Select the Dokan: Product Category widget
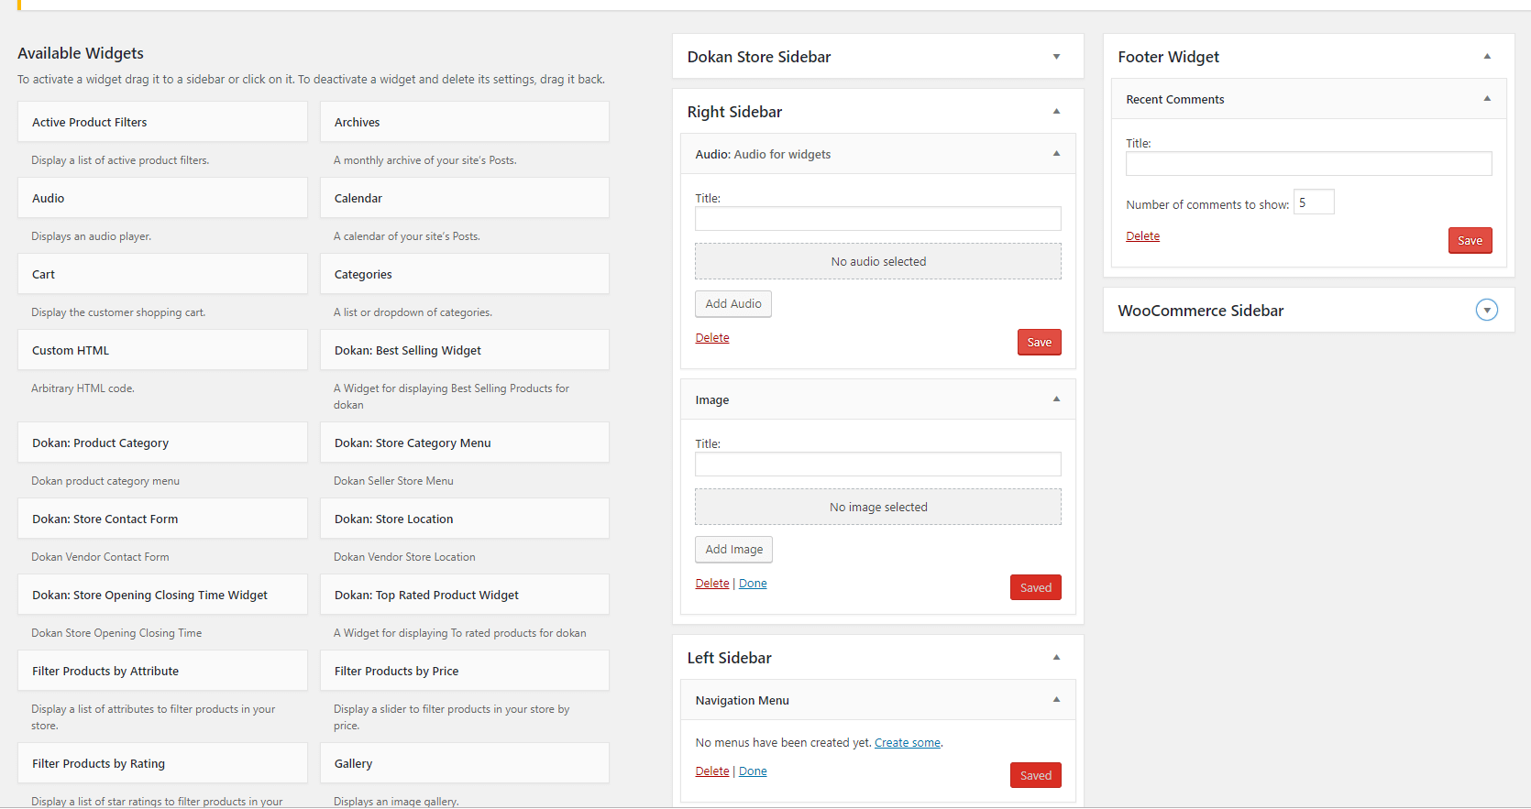This screenshot has width=1531, height=809. tap(162, 443)
